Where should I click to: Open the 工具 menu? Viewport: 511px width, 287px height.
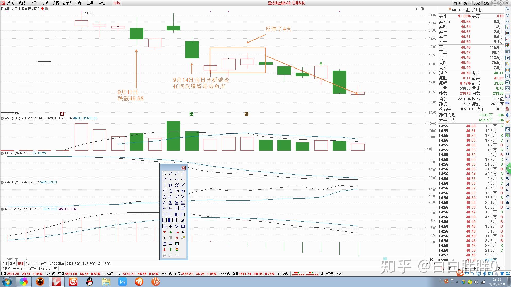point(90,3)
